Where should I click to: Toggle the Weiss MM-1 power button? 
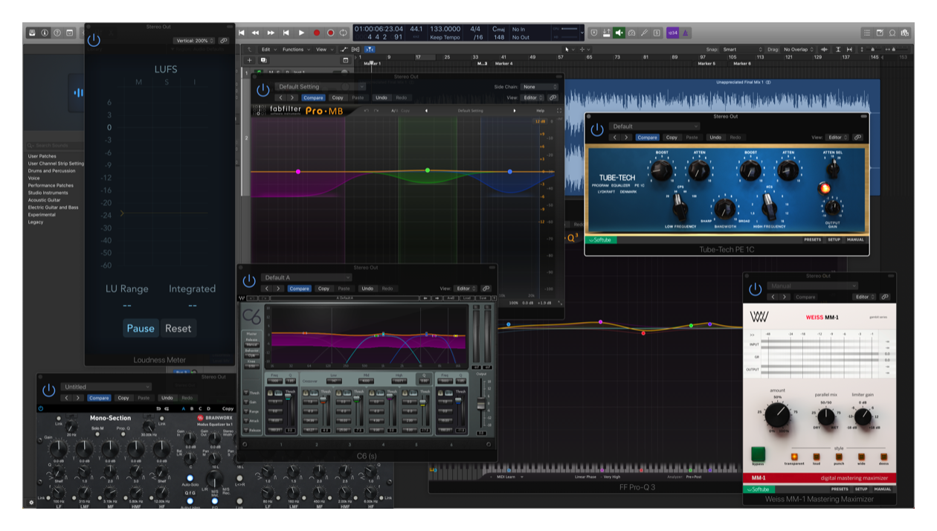756,290
